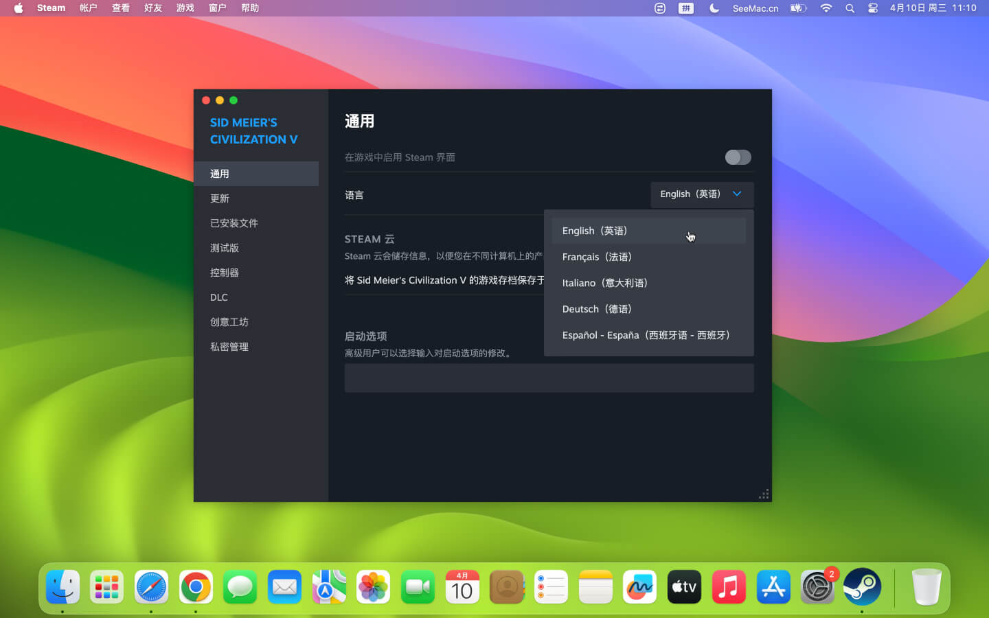Open Control Center in menu bar
The image size is (989, 618).
[872, 8]
